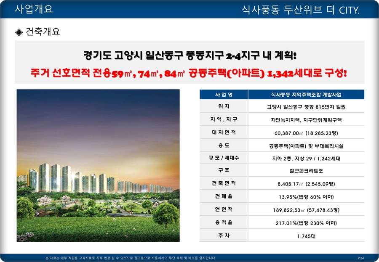Click the value 217.01%(법정 230% 이하)

pyautogui.click(x=306, y=223)
